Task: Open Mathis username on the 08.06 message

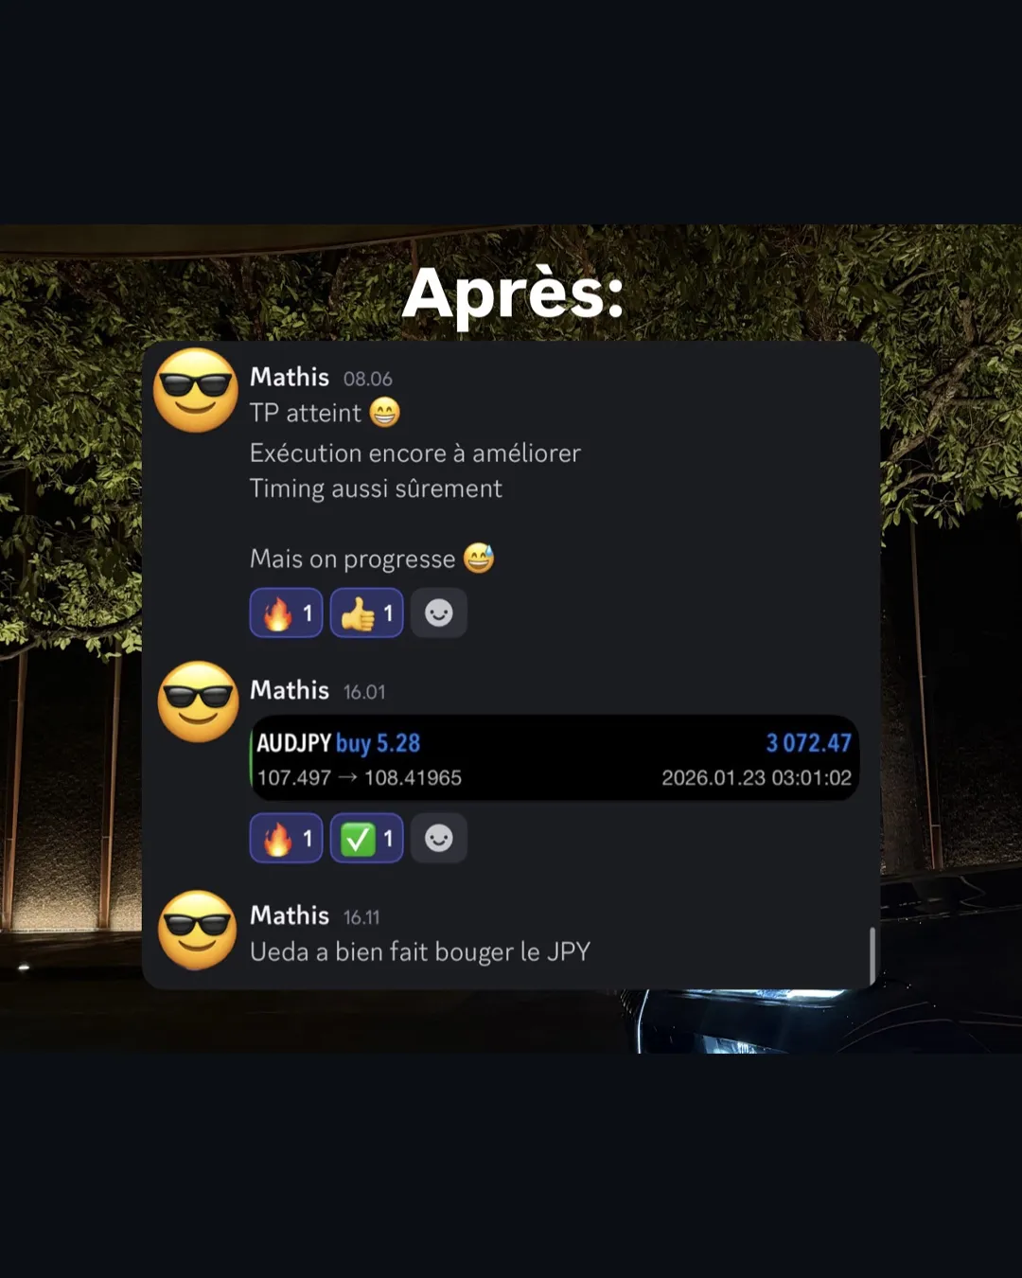Action: pos(290,377)
